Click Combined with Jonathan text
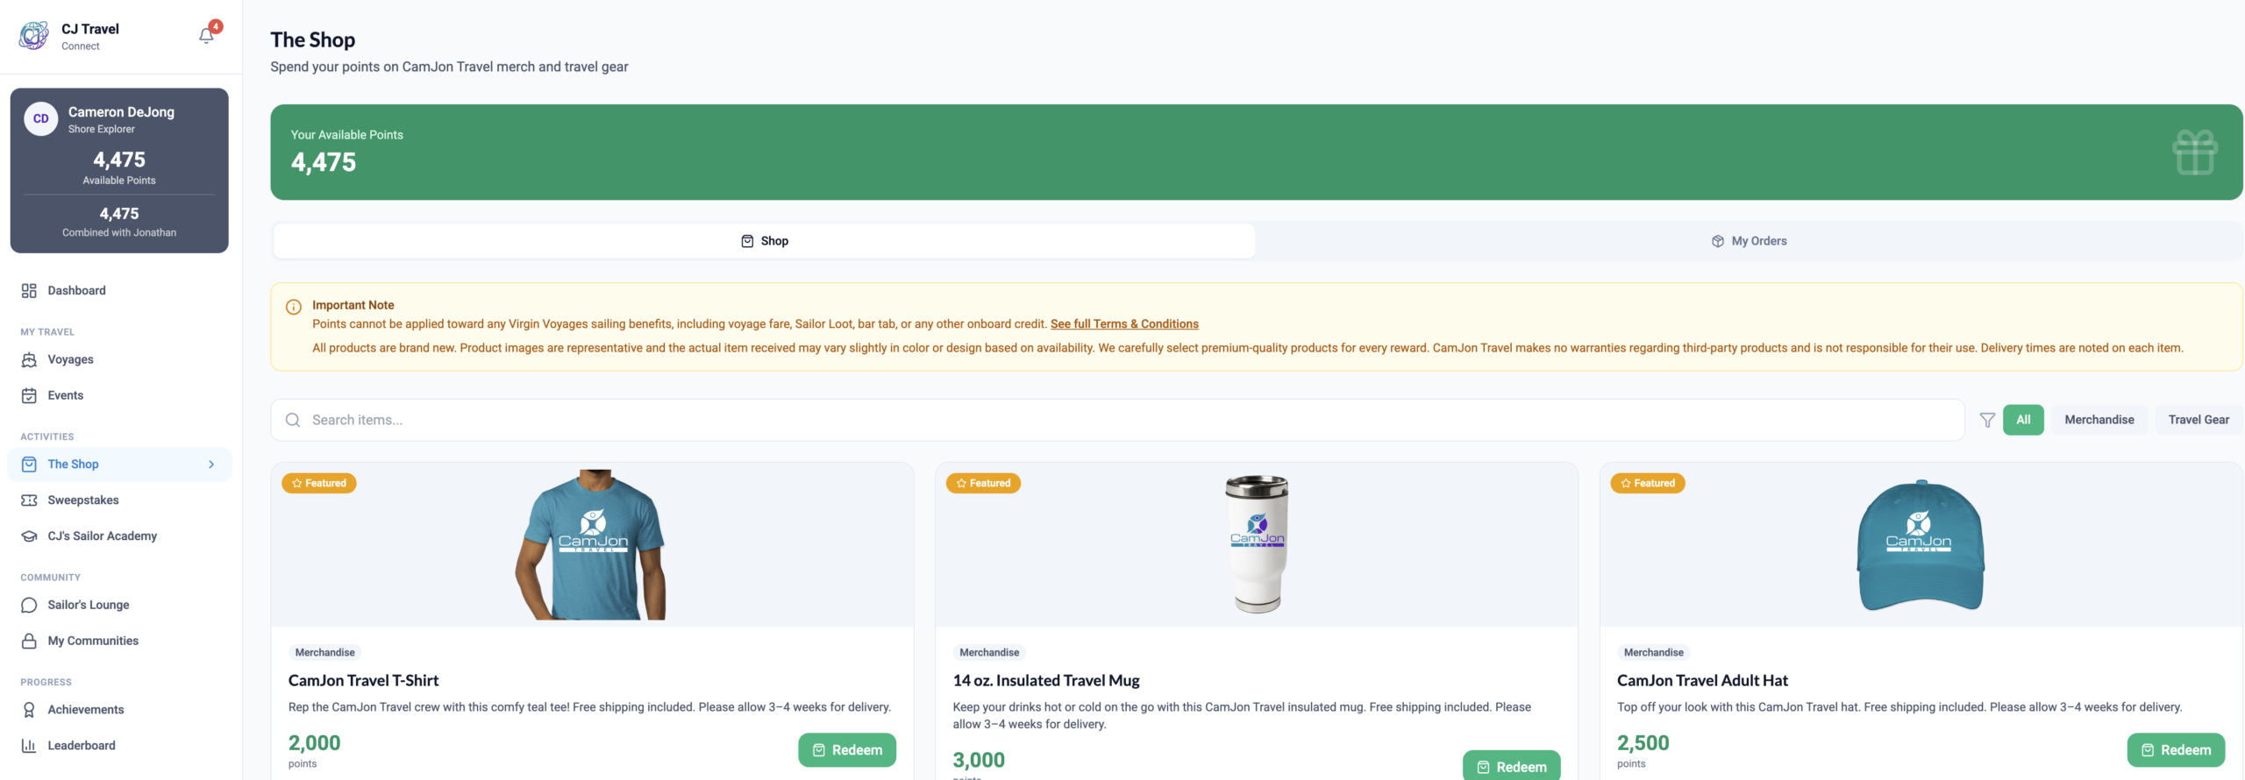2245x780 pixels. click(119, 233)
